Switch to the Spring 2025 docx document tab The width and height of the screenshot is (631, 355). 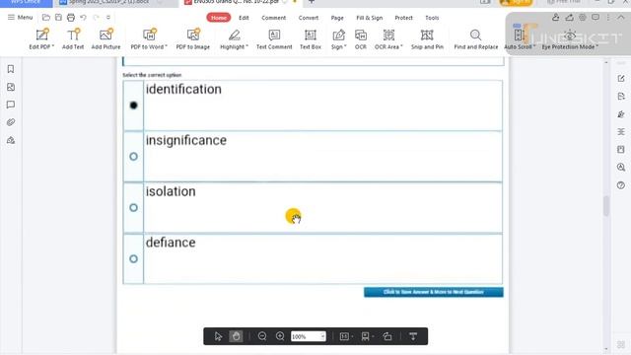coord(108,2)
